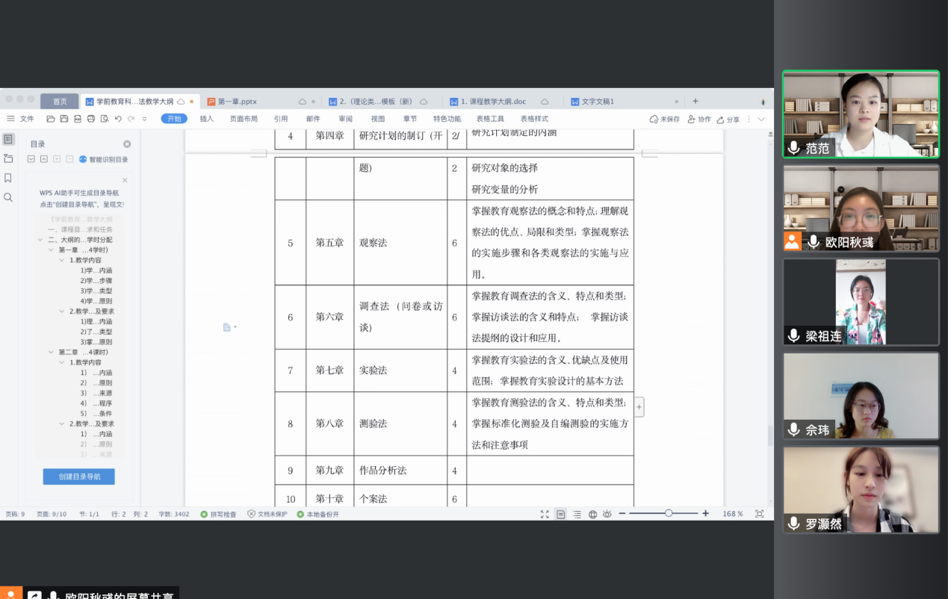948x599 pixels.
Task: Click the 创建目录导航 button
Action: 78,477
